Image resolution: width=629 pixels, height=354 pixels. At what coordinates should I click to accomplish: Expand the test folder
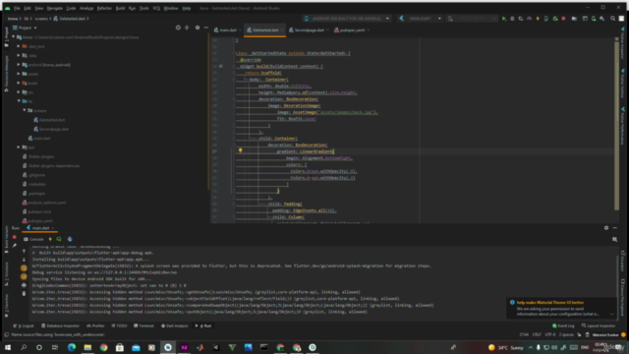(x=19, y=147)
